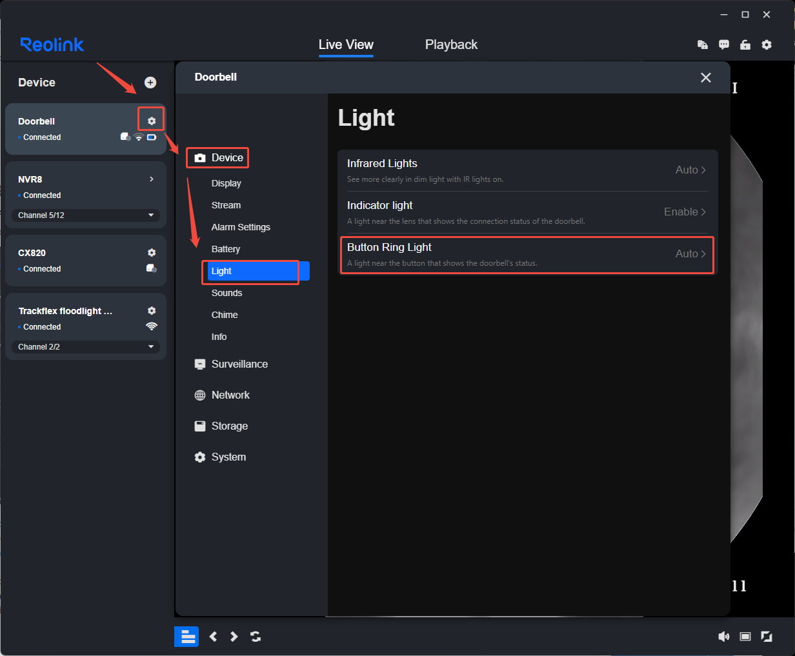Open the Sounds settings menu item
795x656 pixels.
pos(227,293)
